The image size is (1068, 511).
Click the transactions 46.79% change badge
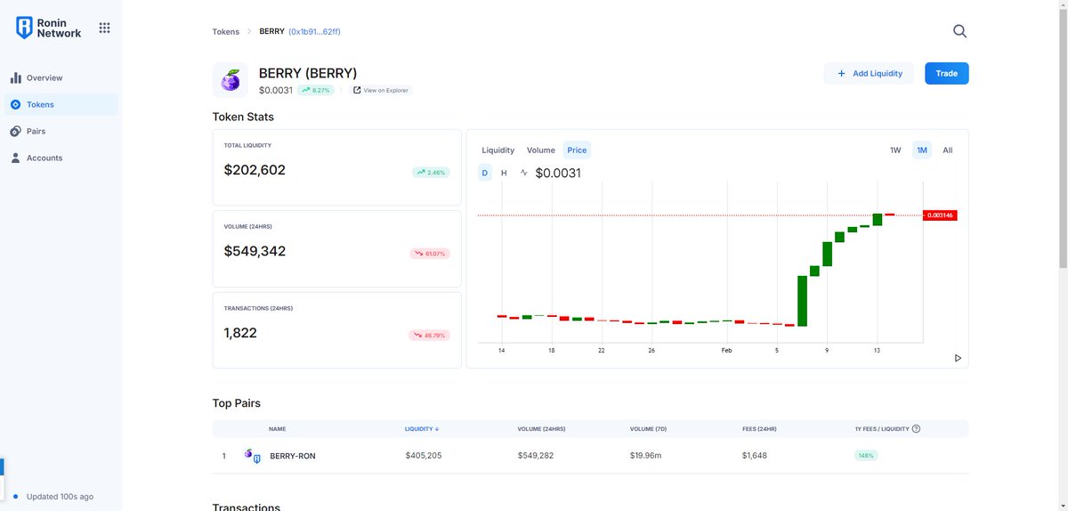pos(430,336)
